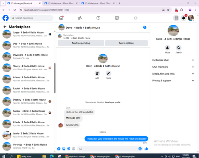Screen dimensions: 199x158
Task: Click More options button
Action: click(126, 43)
